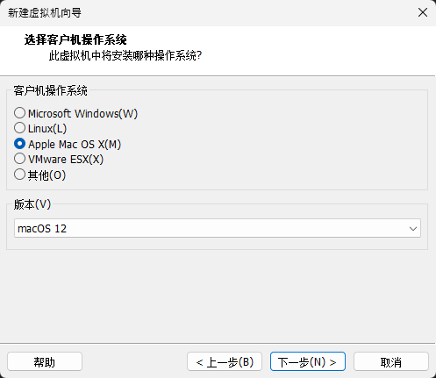The width and height of the screenshot is (436, 378).
Task: Click the 'Linux(L)' label text
Action: [x=47, y=128]
